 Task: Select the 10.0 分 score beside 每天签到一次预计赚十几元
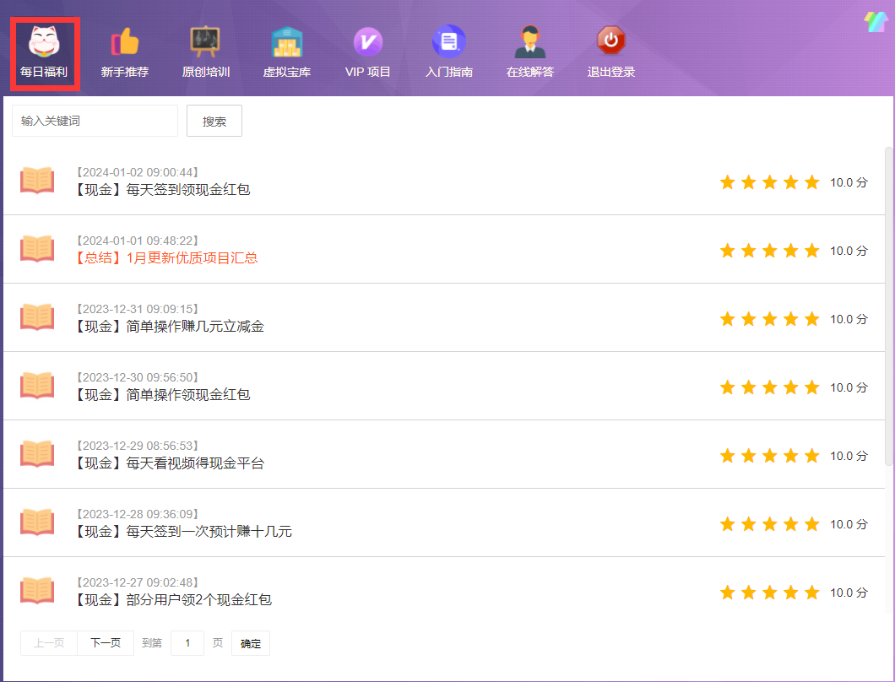tap(849, 523)
